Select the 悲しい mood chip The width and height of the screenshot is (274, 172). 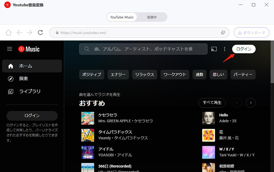click(x=218, y=74)
